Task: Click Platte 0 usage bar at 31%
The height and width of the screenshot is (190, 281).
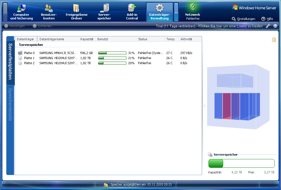Action: (x=112, y=53)
